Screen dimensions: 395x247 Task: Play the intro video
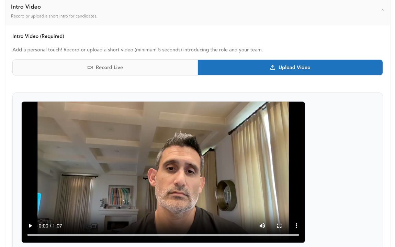tap(30, 226)
